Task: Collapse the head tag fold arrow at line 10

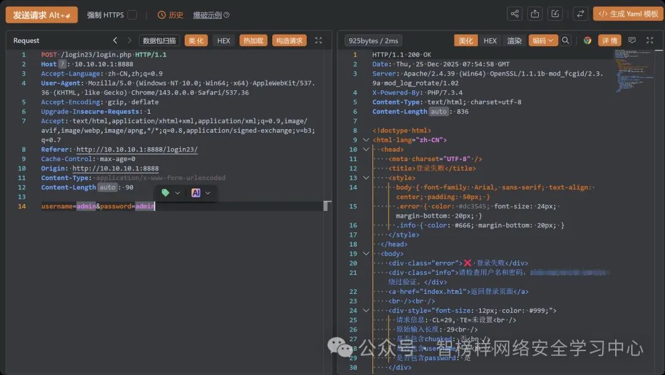Action: tap(366, 149)
